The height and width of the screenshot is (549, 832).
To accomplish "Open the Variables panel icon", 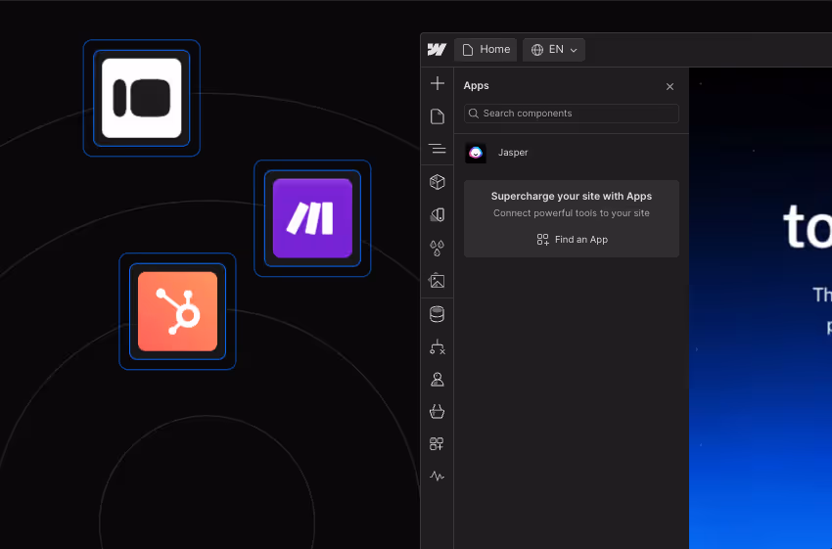I will (438, 215).
